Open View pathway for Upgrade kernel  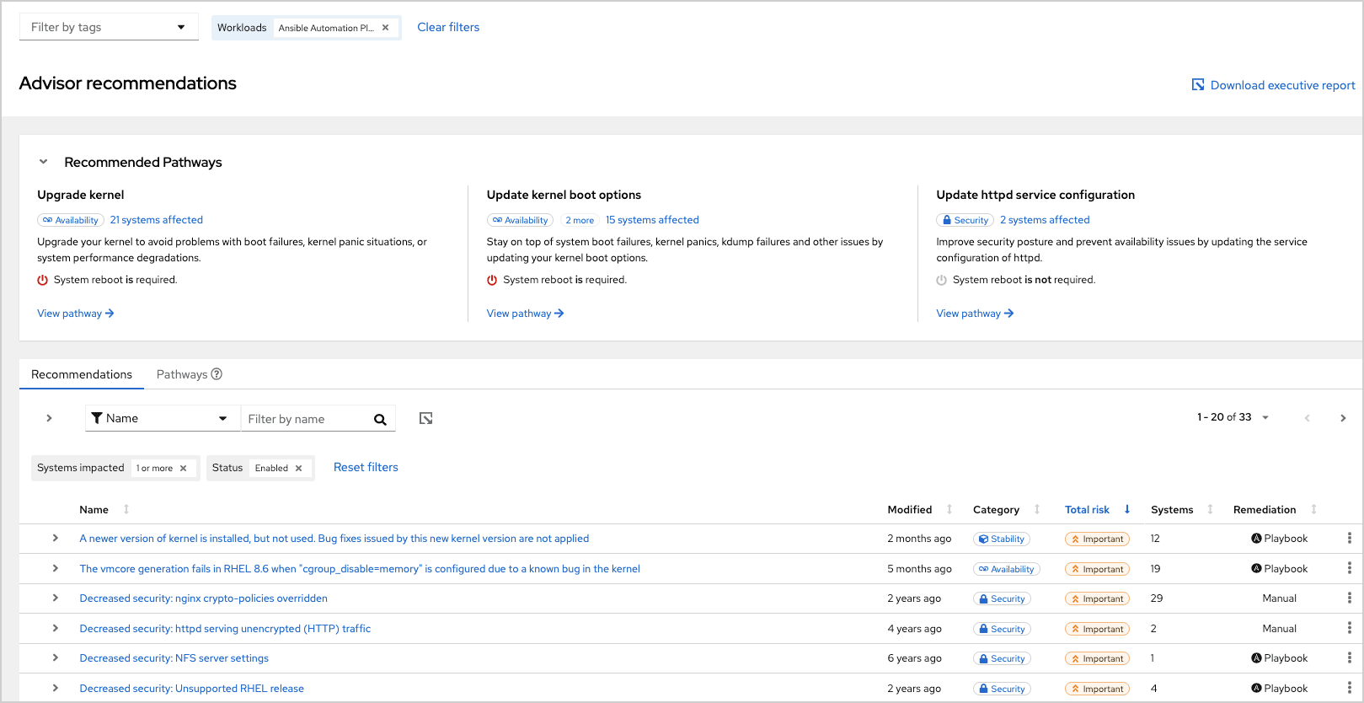[x=75, y=314]
